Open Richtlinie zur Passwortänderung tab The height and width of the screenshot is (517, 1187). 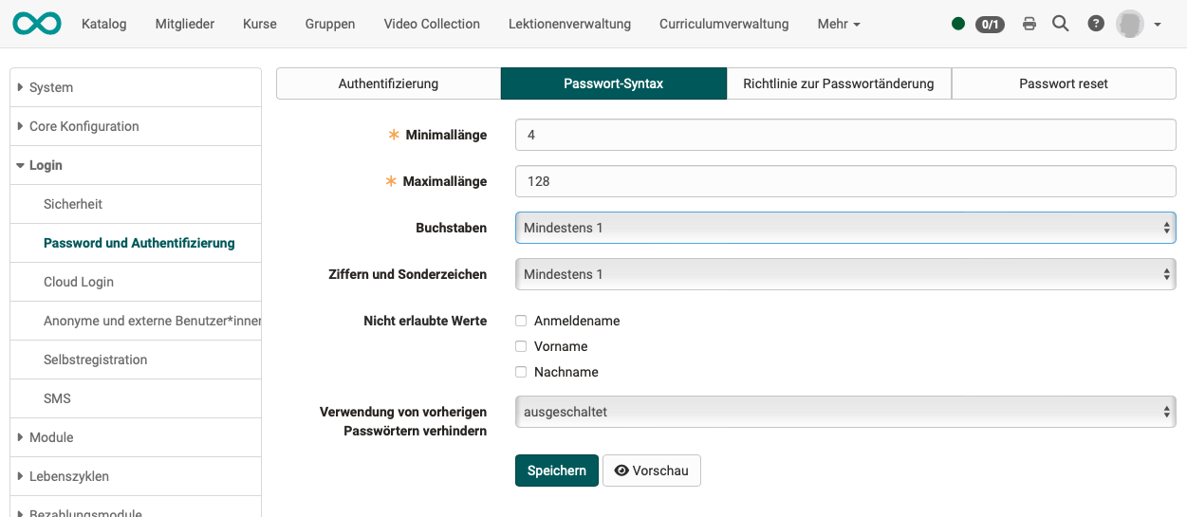click(x=839, y=83)
